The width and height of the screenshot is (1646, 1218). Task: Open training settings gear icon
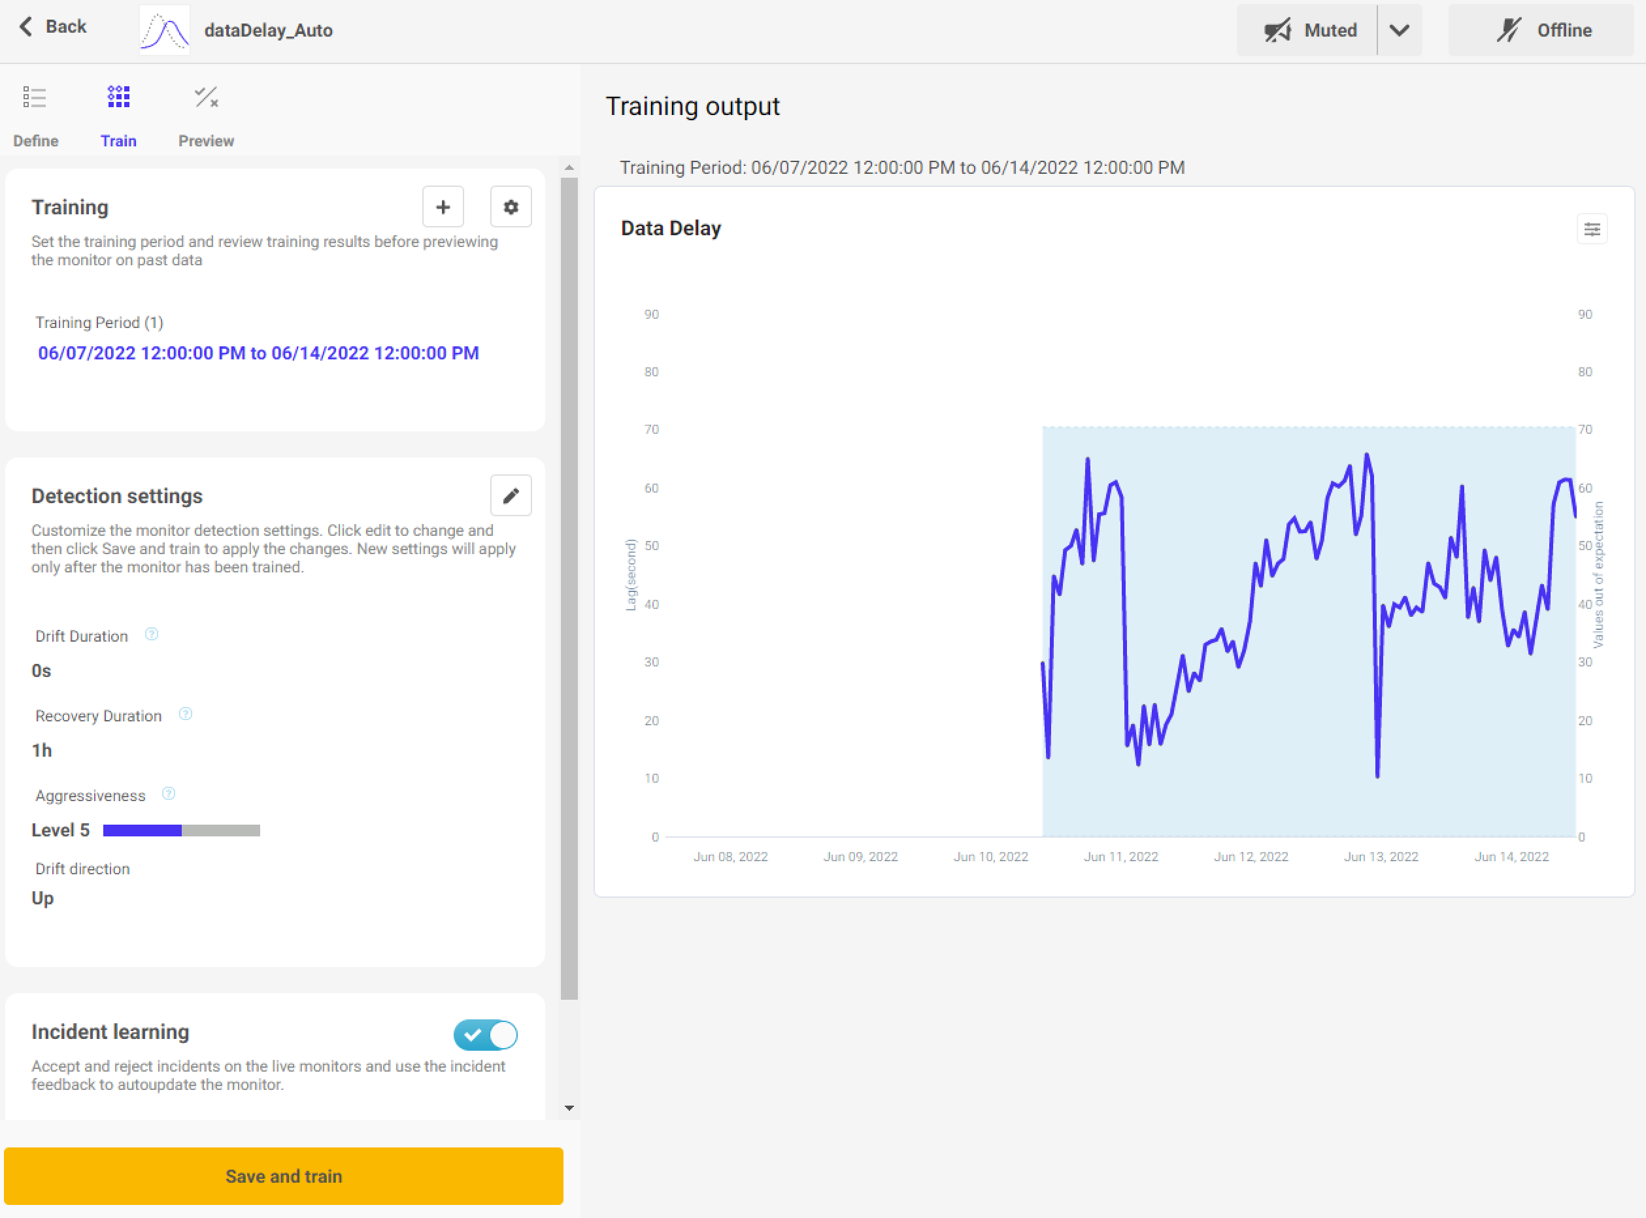[511, 207]
